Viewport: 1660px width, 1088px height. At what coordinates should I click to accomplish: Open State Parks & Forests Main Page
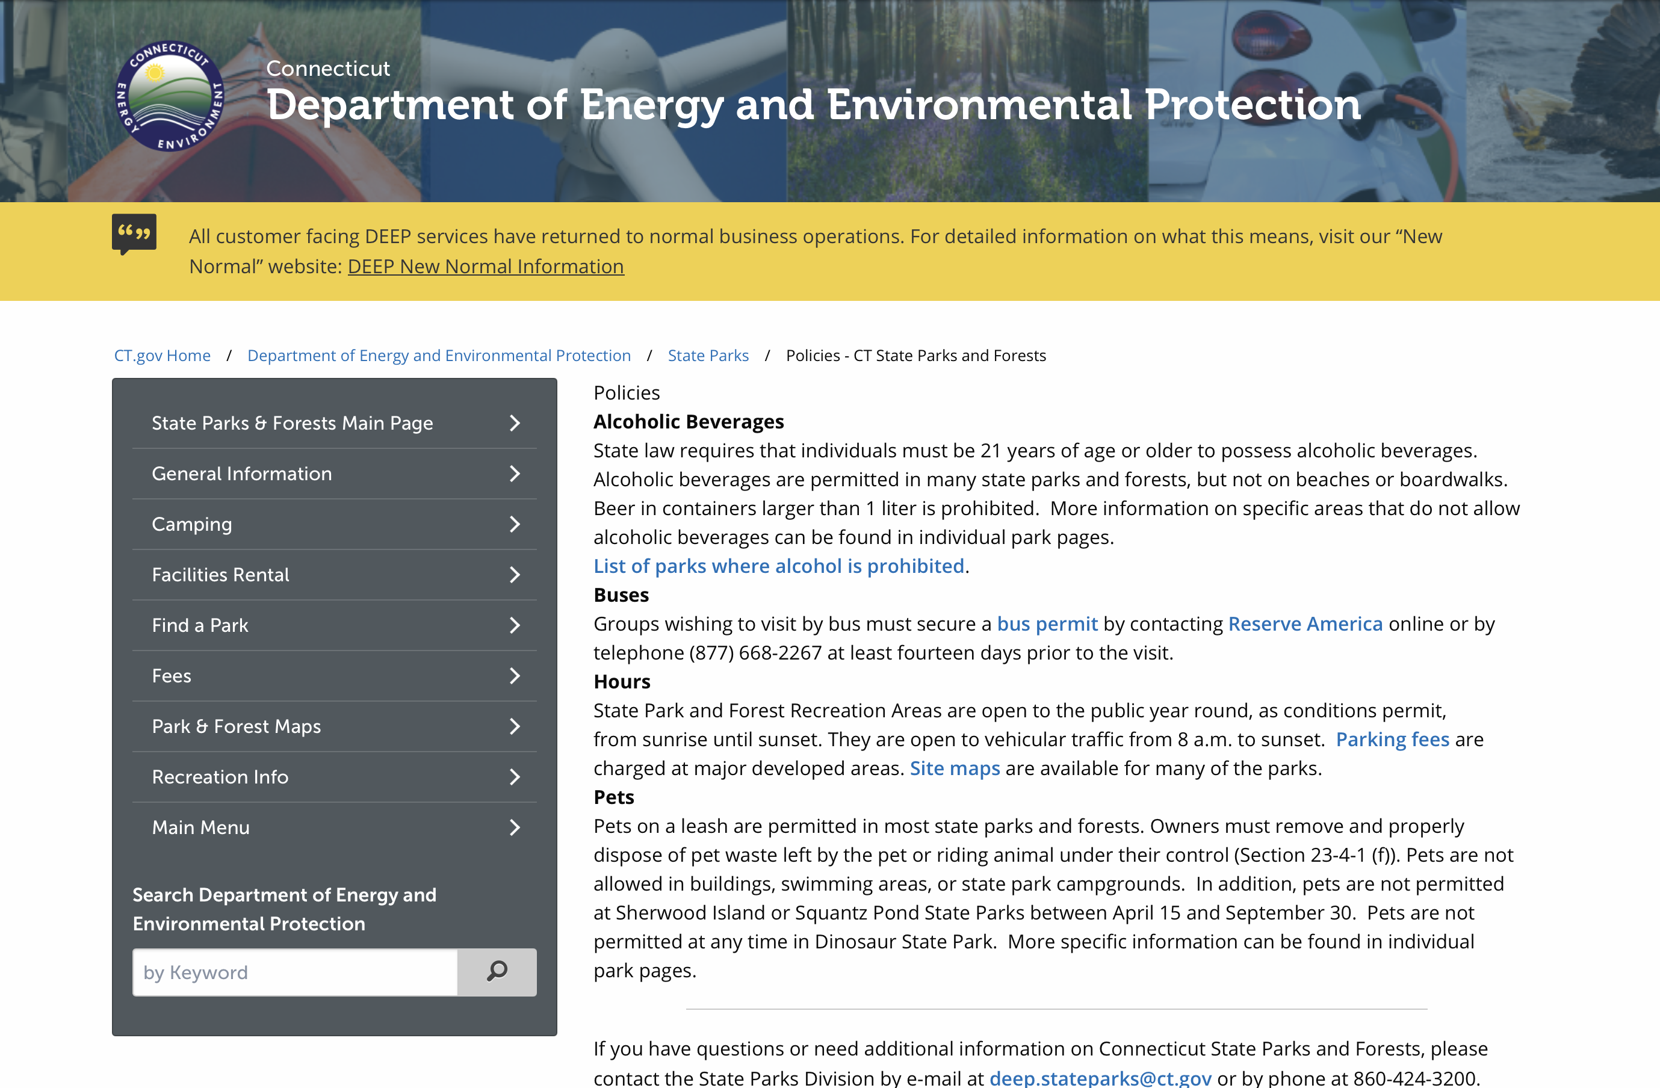coord(293,423)
